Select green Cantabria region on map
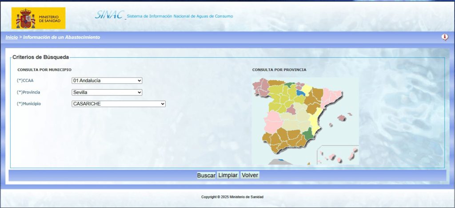The height and width of the screenshot is (208, 455). 289,85
